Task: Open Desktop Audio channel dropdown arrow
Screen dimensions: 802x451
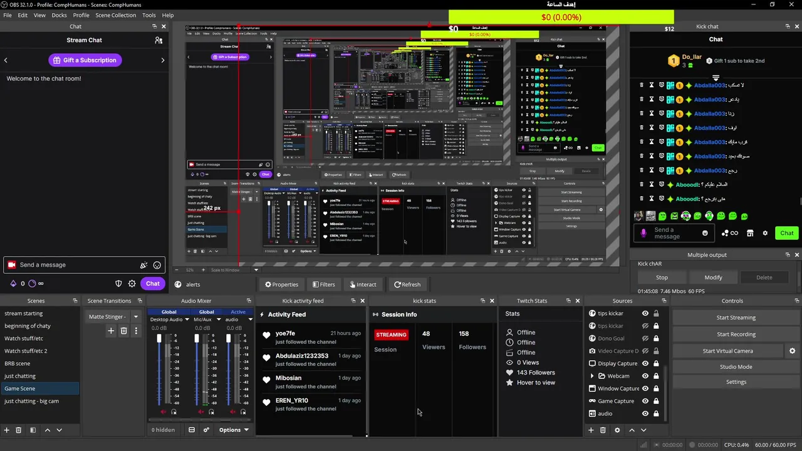Action: [186, 319]
